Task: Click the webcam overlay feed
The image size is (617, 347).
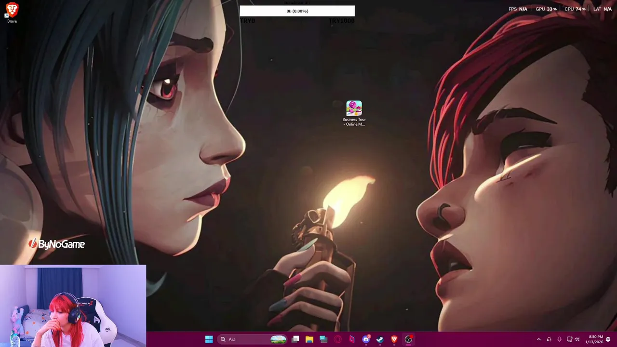Action: [73, 306]
